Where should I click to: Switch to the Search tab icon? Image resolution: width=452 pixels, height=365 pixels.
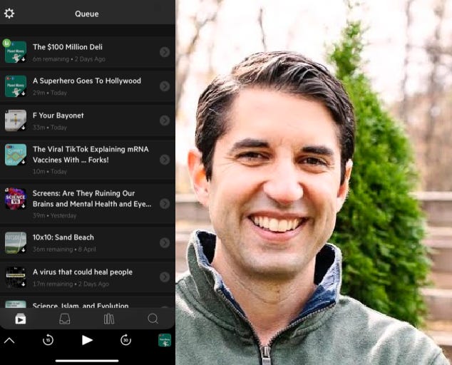coord(153,319)
